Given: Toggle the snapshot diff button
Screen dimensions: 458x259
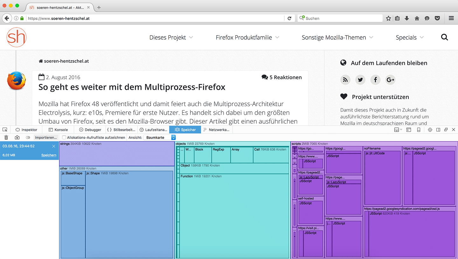Looking at the screenshot, I should (28, 138).
